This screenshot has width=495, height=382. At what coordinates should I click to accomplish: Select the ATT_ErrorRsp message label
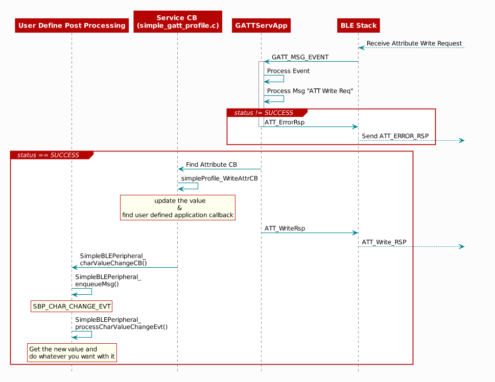(284, 122)
